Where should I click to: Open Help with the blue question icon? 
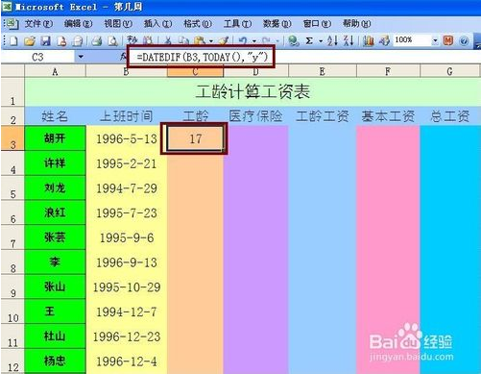pyautogui.click(x=464, y=41)
